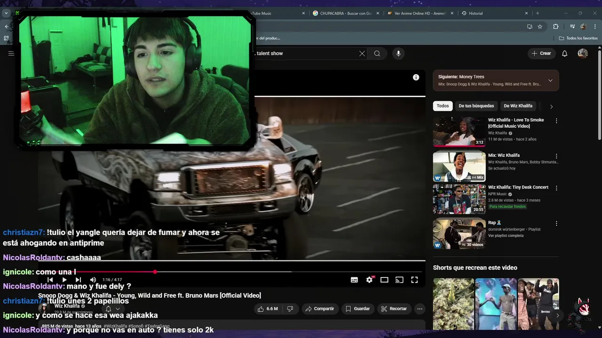Click the red playhead scrubber dot

[155, 272]
